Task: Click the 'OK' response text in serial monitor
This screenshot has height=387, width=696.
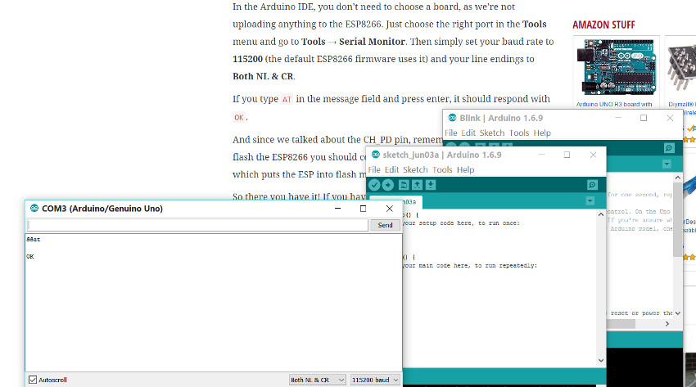Action: point(30,257)
